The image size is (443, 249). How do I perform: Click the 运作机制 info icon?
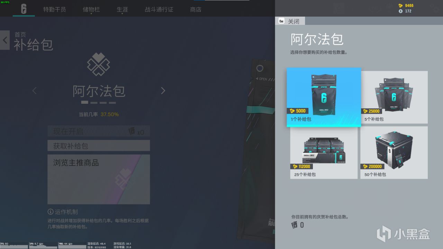click(50, 212)
